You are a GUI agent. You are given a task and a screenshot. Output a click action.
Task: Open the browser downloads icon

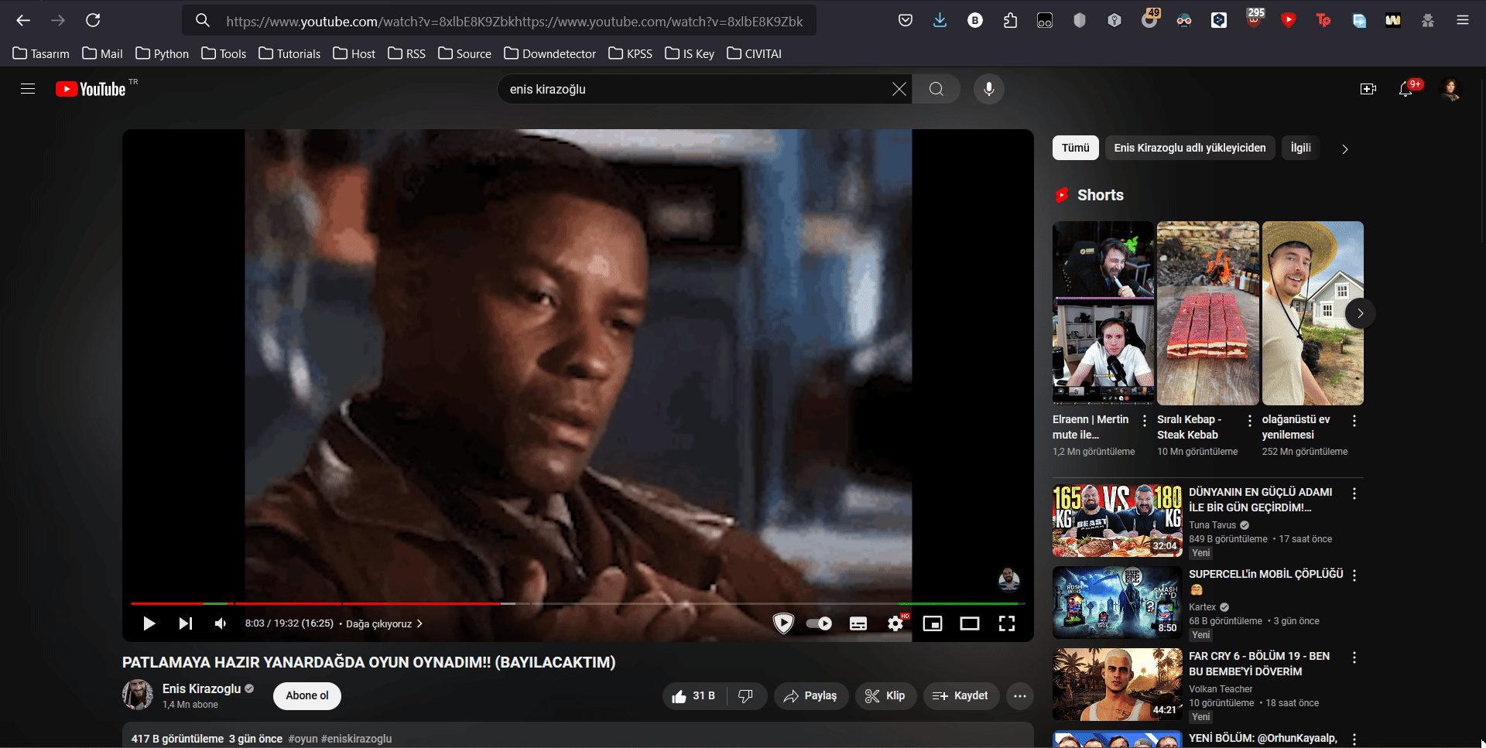940,20
